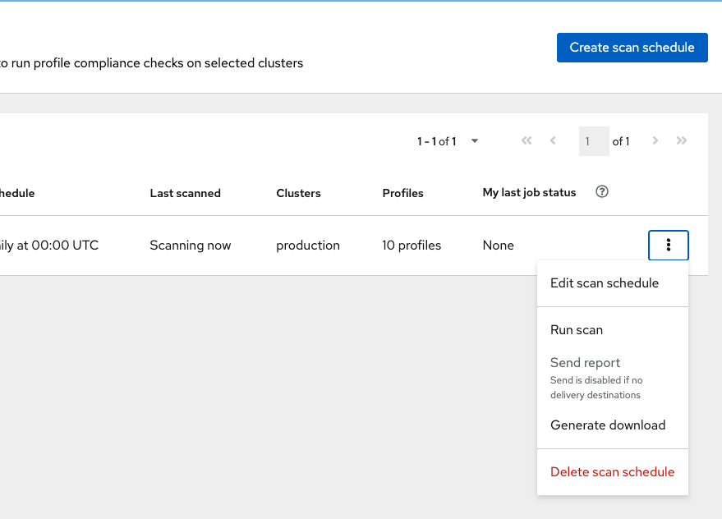
Task: Go to the first page of results
Action: click(x=527, y=141)
